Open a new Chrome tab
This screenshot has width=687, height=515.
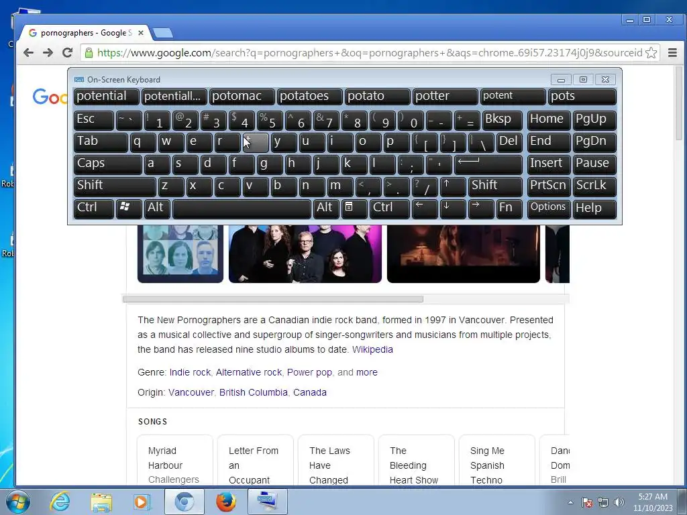tap(163, 33)
